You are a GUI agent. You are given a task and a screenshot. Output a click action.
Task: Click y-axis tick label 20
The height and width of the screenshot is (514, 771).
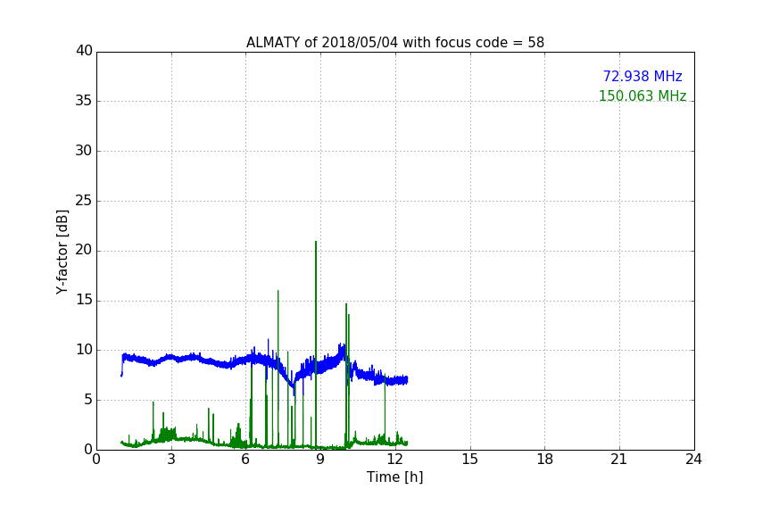point(84,251)
